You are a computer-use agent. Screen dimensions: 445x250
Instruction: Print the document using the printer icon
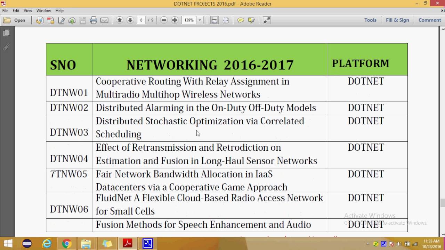click(94, 20)
